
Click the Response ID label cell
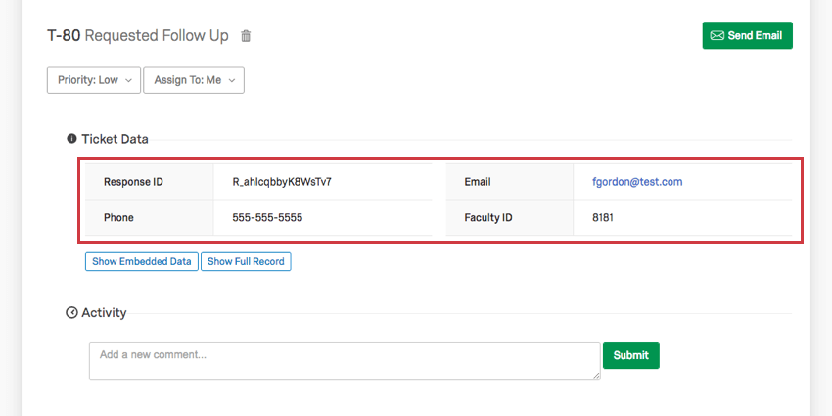pos(149,182)
